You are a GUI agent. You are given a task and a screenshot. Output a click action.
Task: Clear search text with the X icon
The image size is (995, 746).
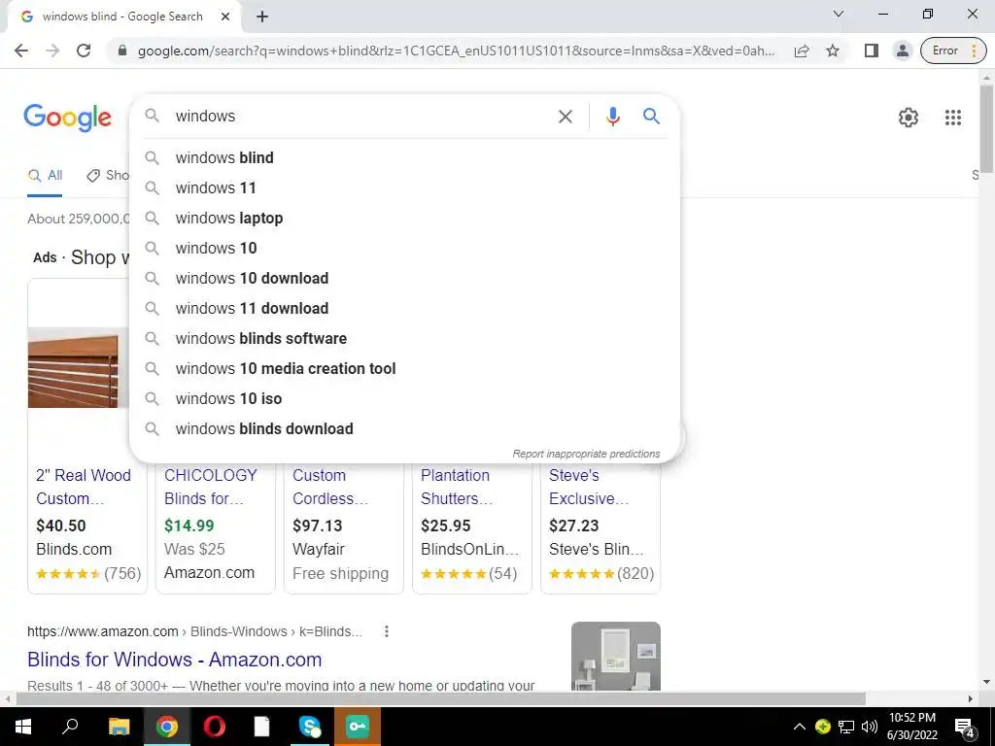click(565, 117)
